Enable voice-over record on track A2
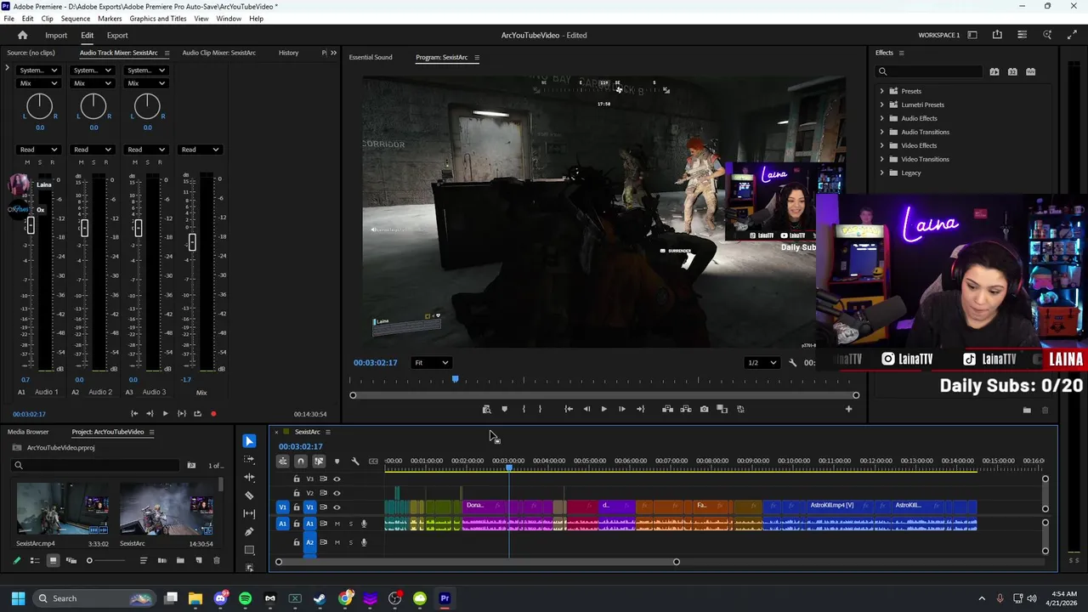The image size is (1088, 612). point(364,542)
